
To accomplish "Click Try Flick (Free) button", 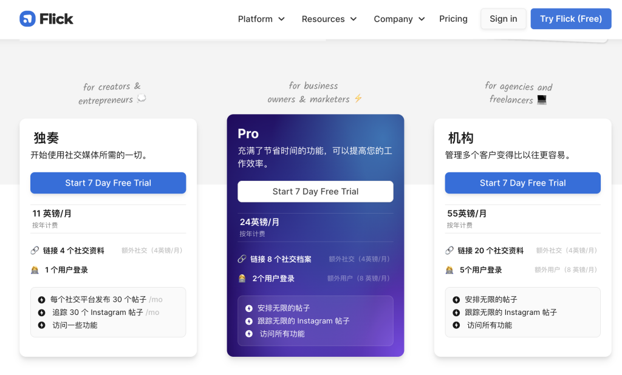I will [x=571, y=19].
